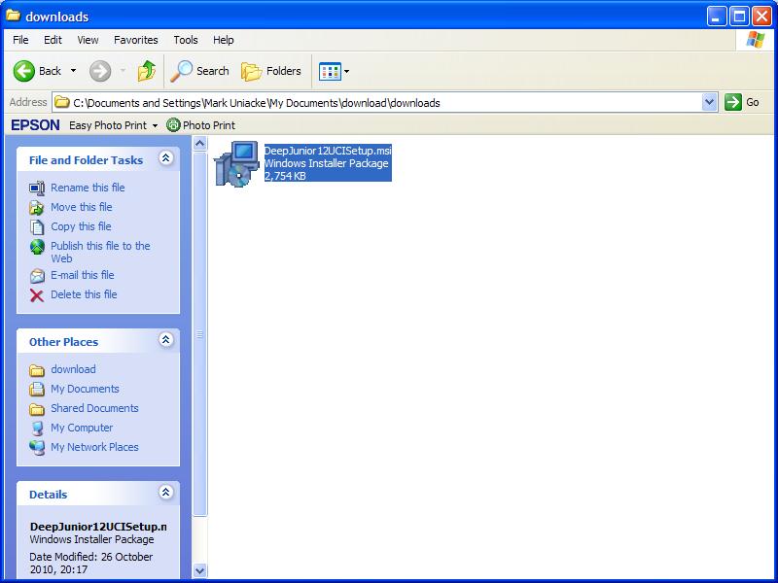Click the red Delete this file icon
Viewport: 778px width, 583px height.
tap(37, 294)
